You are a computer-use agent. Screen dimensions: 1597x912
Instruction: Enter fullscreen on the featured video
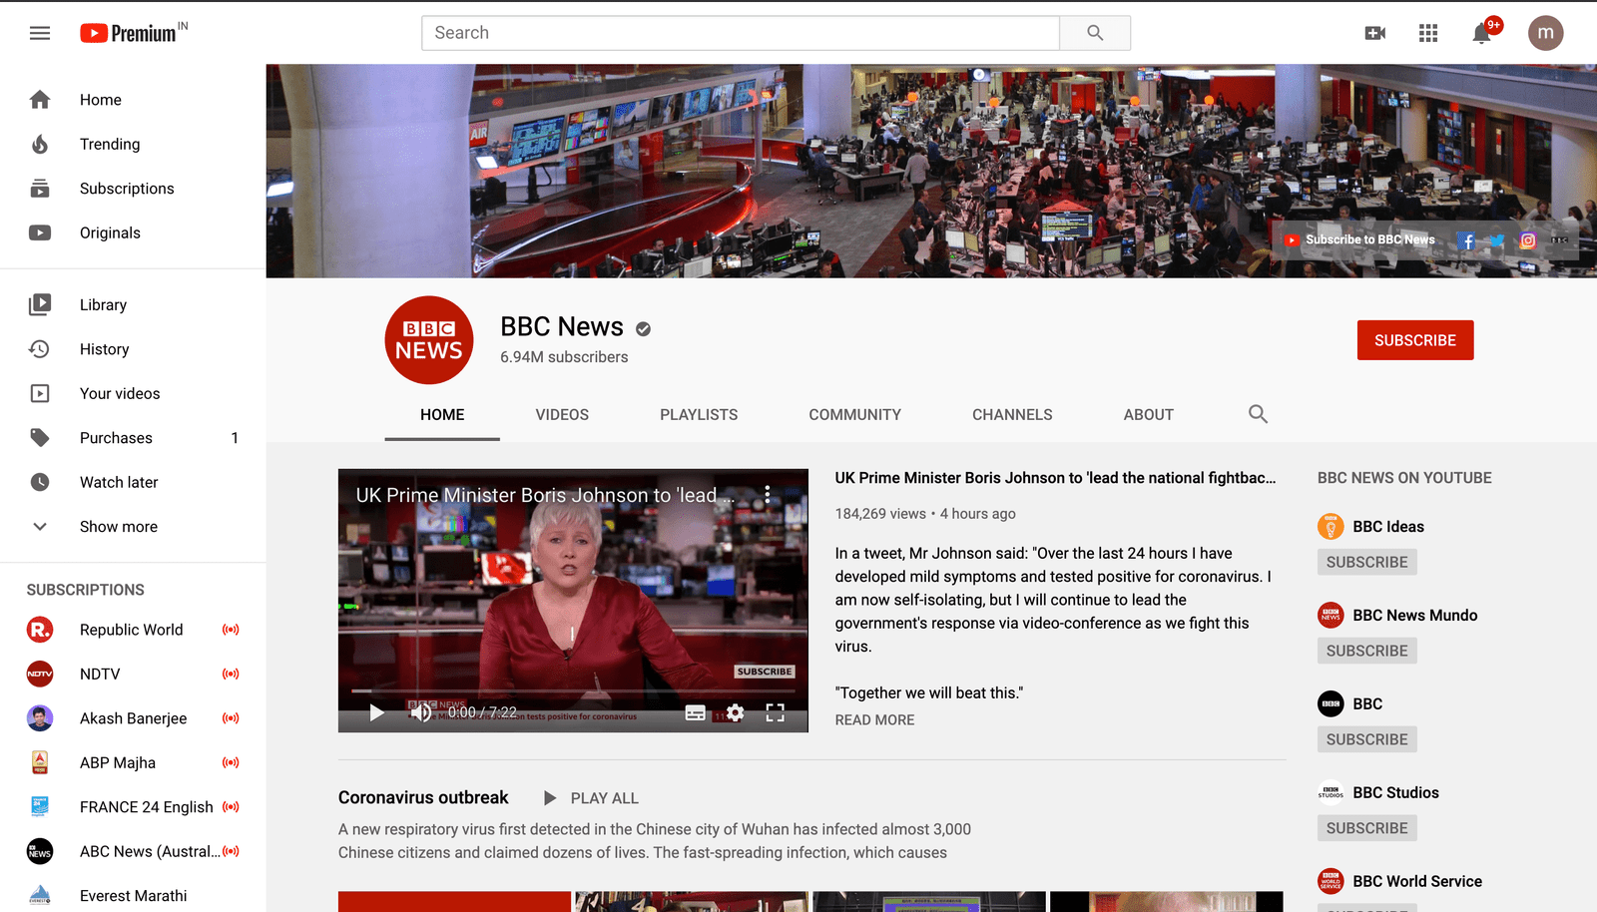776,712
